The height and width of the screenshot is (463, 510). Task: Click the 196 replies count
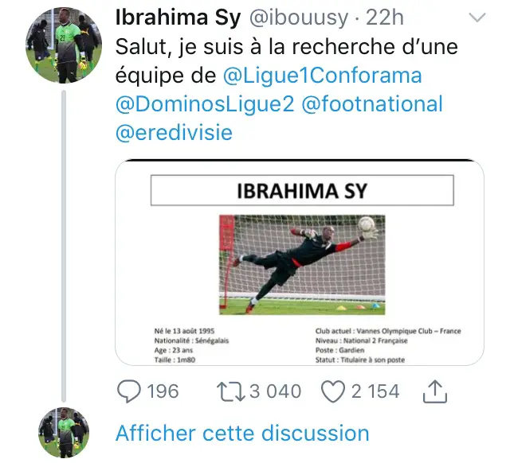(163, 391)
